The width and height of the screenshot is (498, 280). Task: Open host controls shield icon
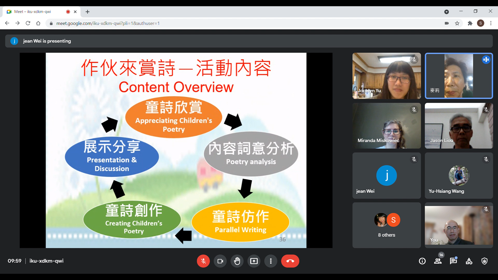click(x=485, y=261)
